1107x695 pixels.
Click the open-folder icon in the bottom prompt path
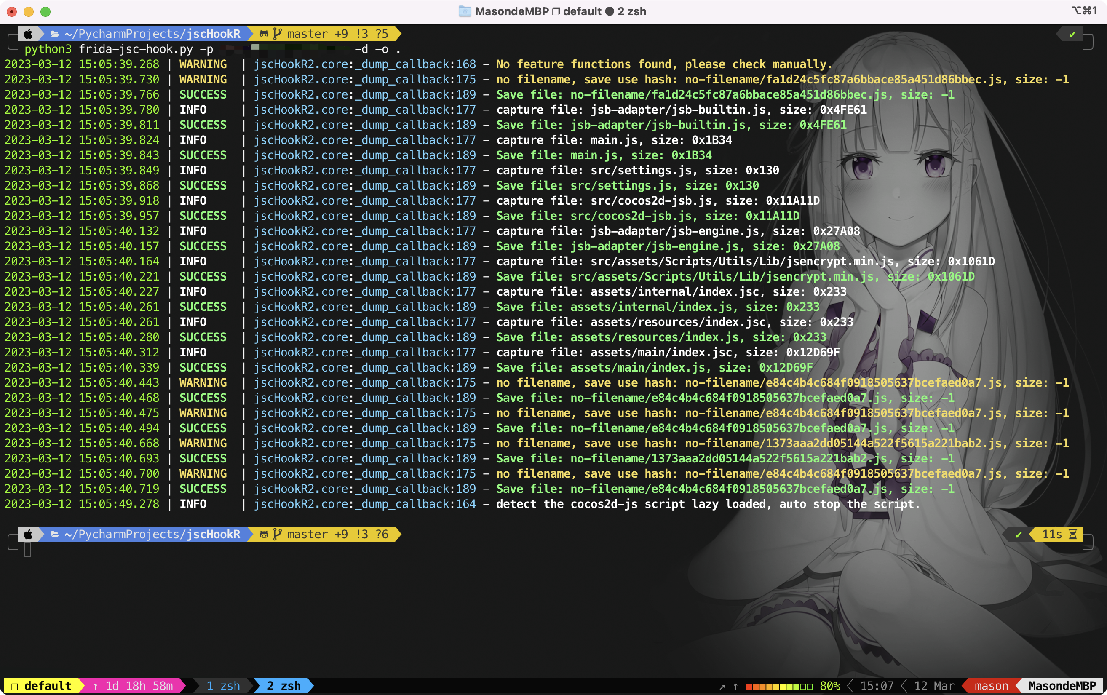[x=55, y=534]
